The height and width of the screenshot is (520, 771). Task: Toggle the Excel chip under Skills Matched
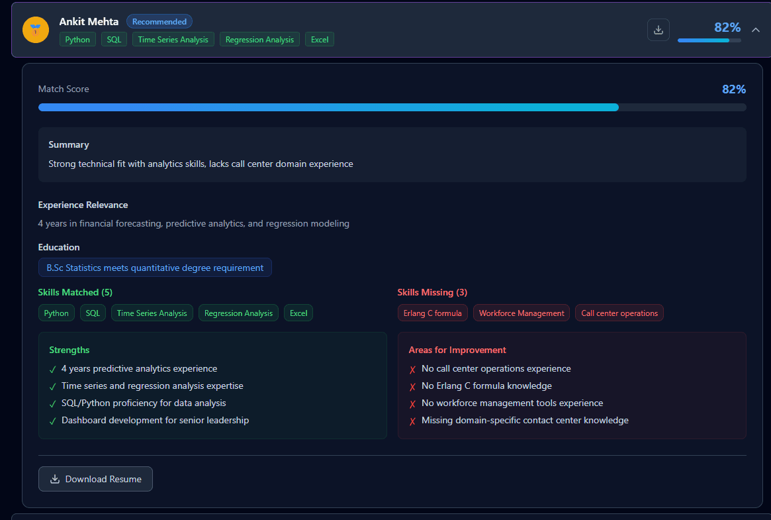pyautogui.click(x=298, y=313)
